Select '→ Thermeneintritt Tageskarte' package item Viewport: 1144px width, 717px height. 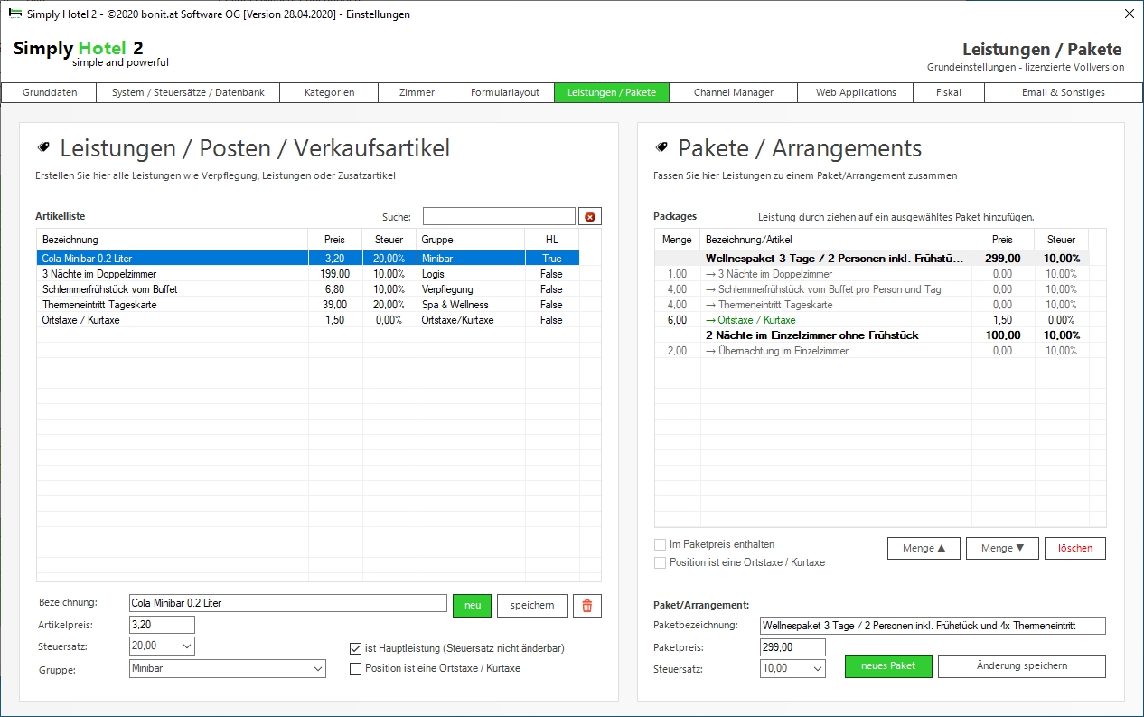(x=872, y=305)
